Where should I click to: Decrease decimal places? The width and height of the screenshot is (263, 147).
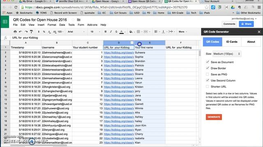[49, 31]
